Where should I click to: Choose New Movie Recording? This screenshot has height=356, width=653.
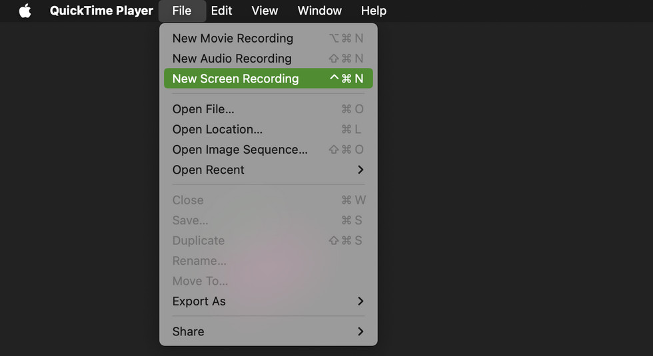click(233, 39)
